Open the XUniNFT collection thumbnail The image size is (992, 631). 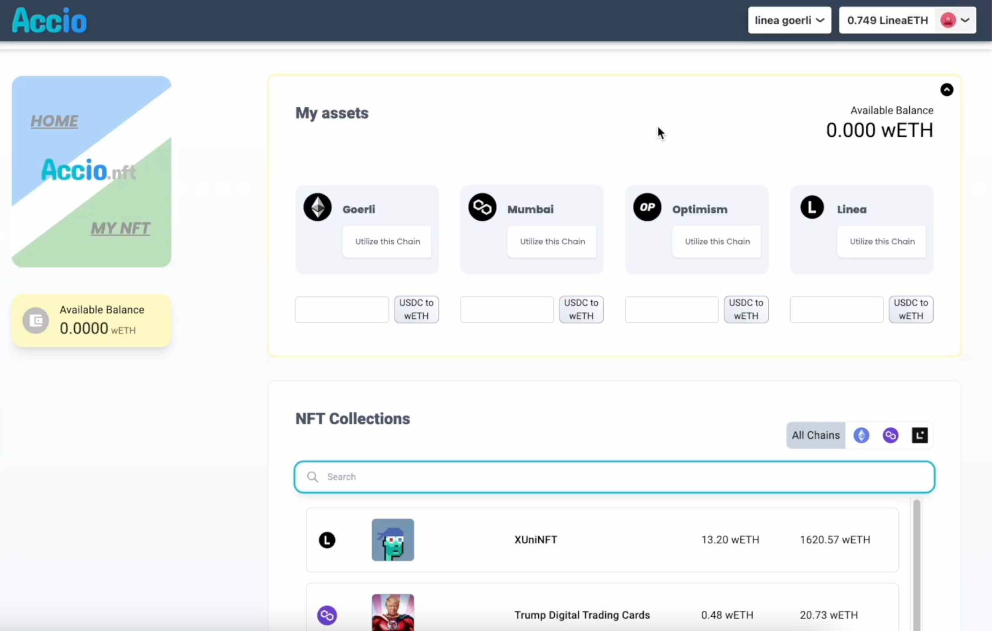click(x=393, y=540)
